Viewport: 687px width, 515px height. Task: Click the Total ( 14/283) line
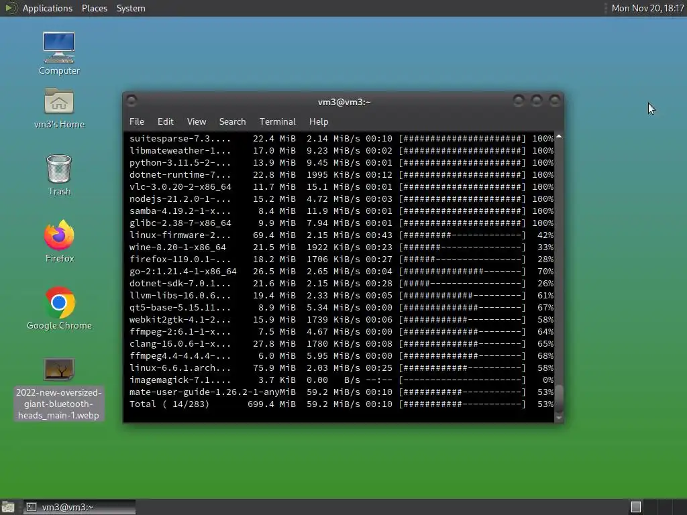(x=341, y=404)
